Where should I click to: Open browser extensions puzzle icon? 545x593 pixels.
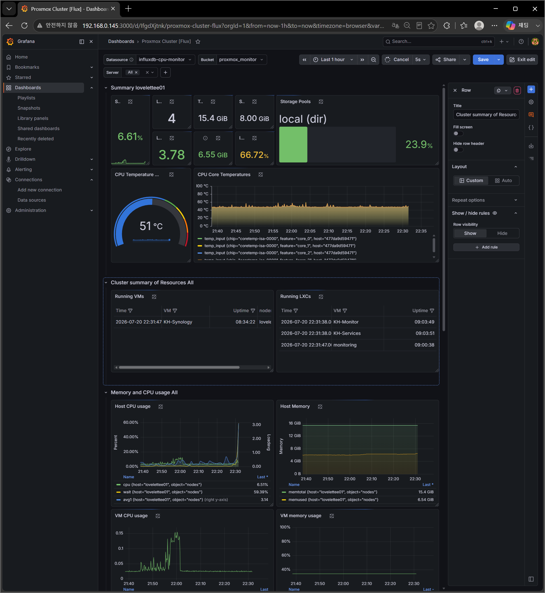(x=447, y=26)
